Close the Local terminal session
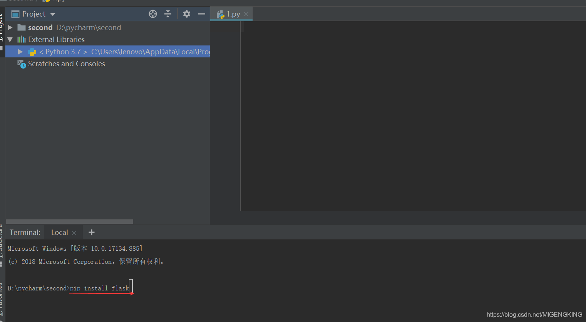 coord(74,233)
